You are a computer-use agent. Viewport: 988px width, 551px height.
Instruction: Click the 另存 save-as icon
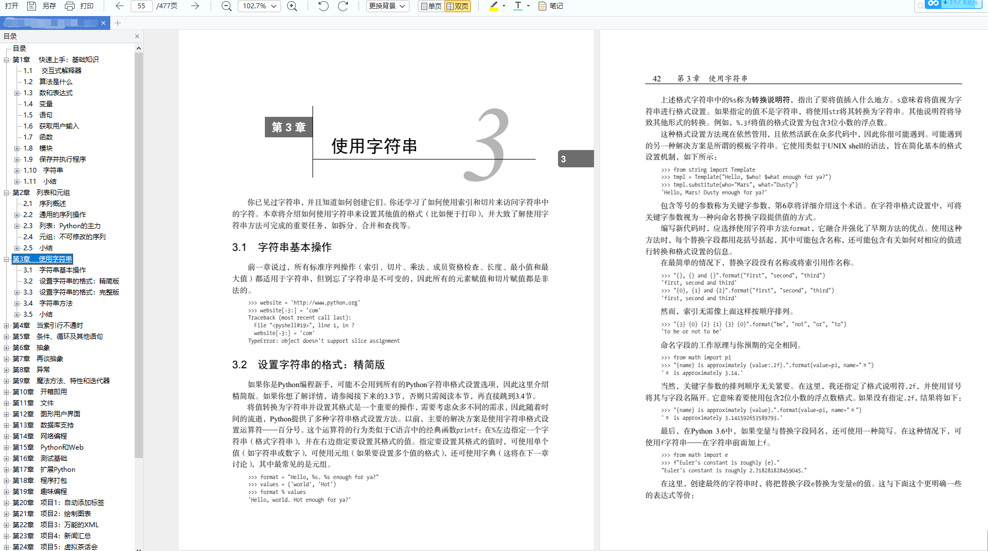[32, 6]
